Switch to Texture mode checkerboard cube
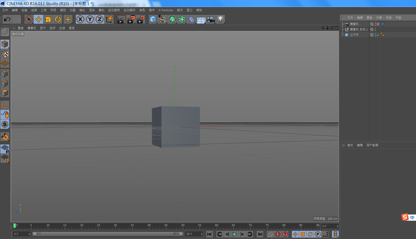 (x=5, y=54)
